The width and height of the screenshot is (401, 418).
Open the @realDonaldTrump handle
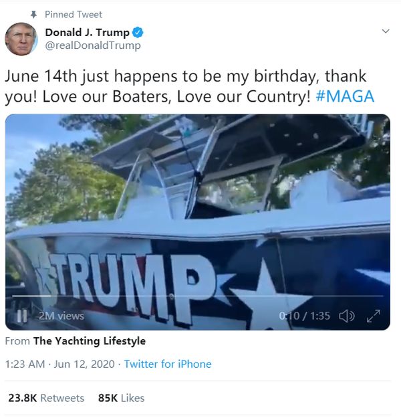tap(93, 45)
